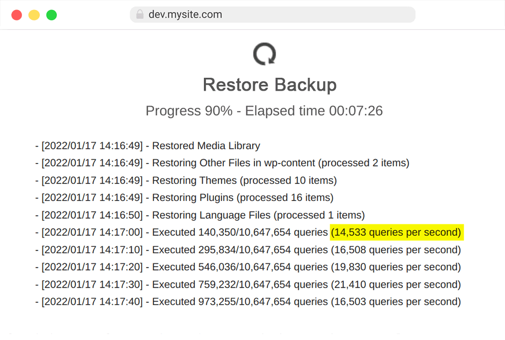Click the Restore Backup heading
Image resolution: width=505 pixels, height=340 pixels.
270,85
